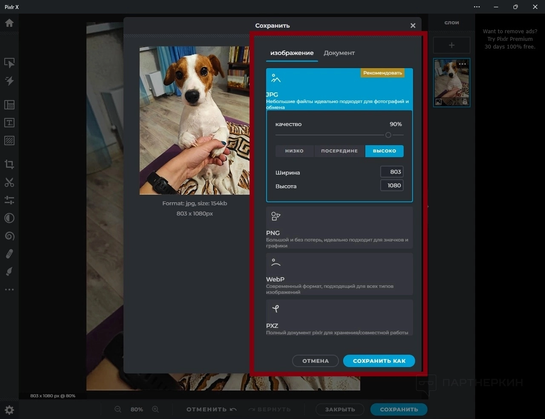Viewport: 545px width, 419px height.
Task: Click the Сохранить dialog title
Action: tap(272, 26)
